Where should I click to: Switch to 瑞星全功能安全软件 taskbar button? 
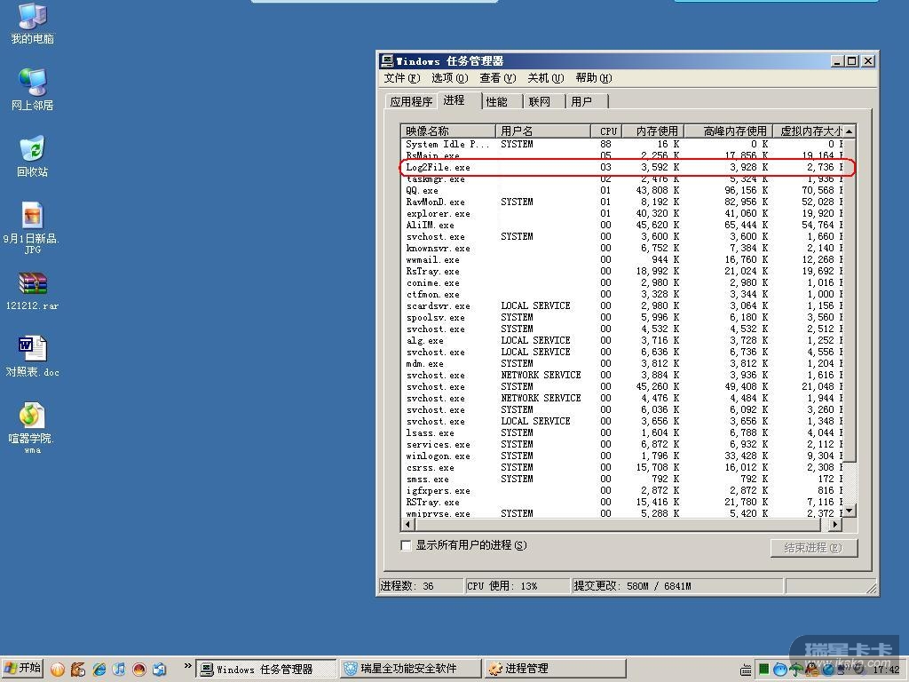409,669
